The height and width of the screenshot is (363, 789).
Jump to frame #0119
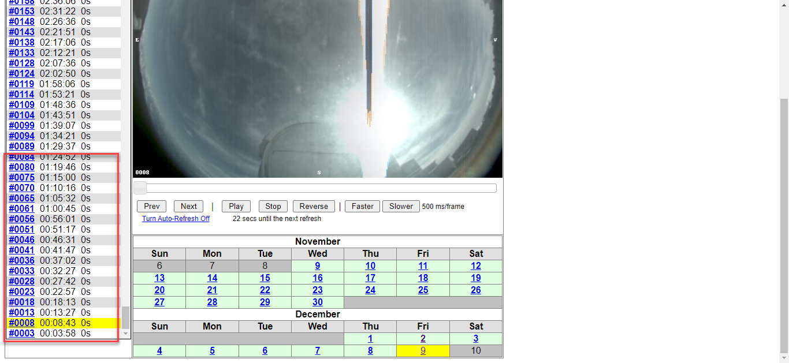coord(22,84)
